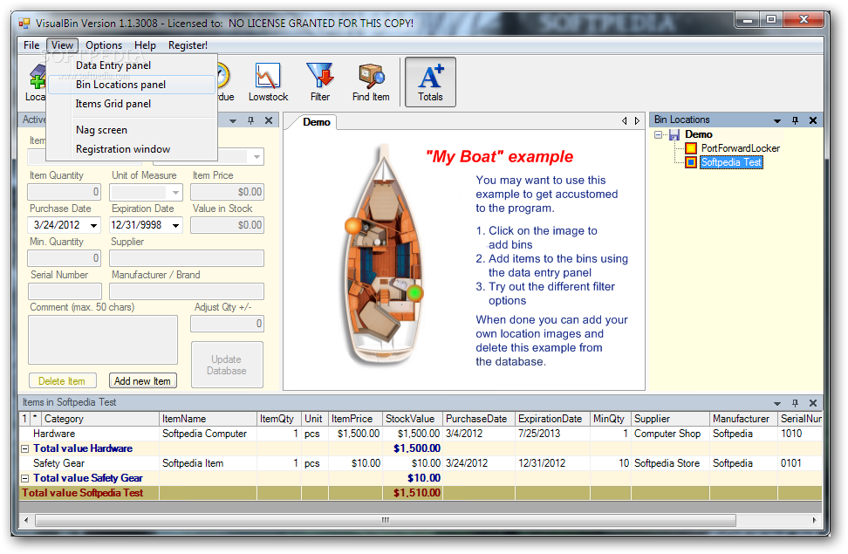Click the Supplier input field
The width and height of the screenshot is (848, 554).
187,258
